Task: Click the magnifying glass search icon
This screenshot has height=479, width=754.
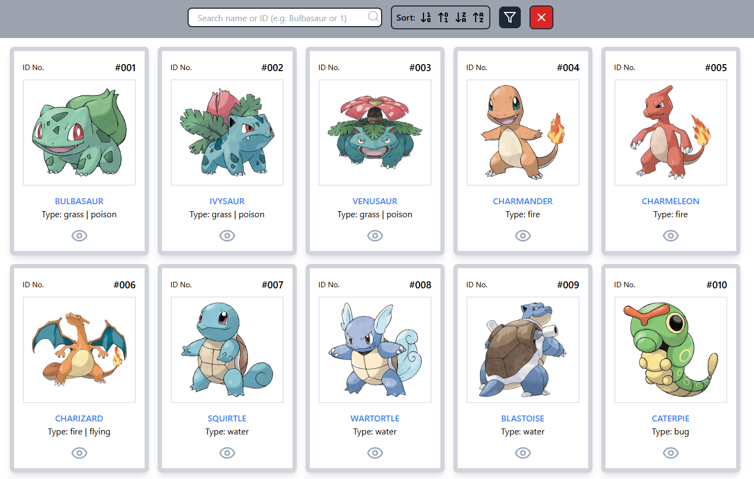Action: click(373, 17)
